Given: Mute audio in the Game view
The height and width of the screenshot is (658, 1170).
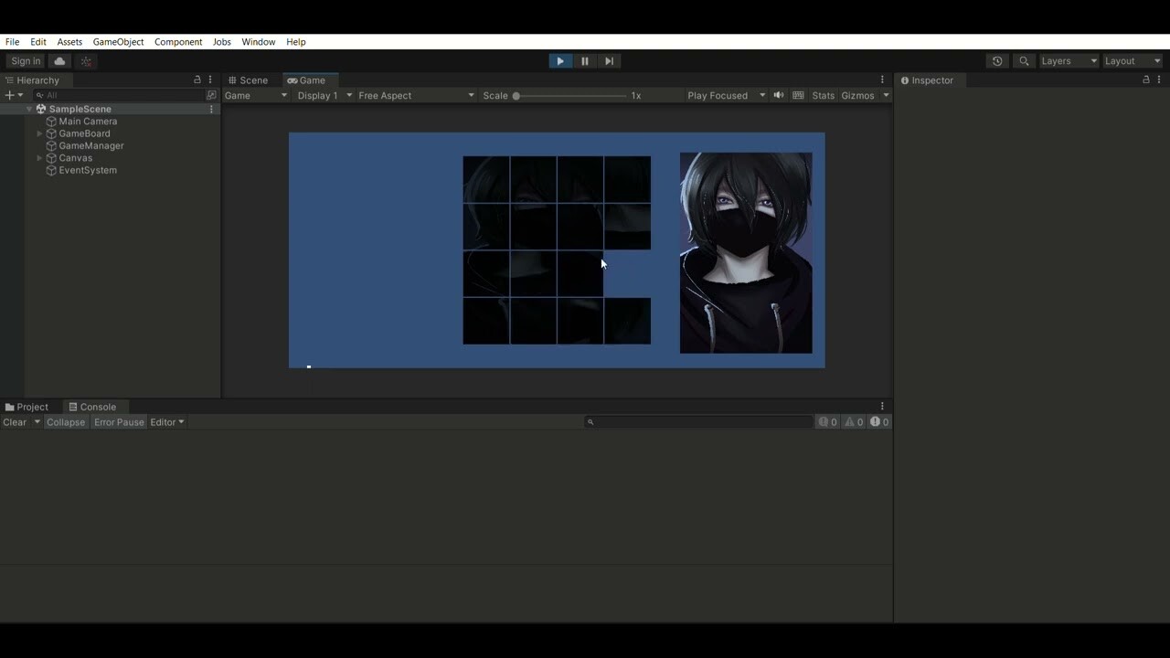Looking at the screenshot, I should 778,95.
